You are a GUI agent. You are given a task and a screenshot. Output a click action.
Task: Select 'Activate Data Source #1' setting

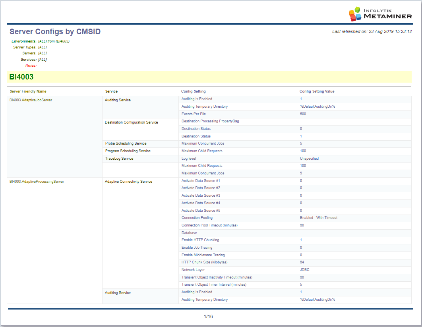point(201,181)
